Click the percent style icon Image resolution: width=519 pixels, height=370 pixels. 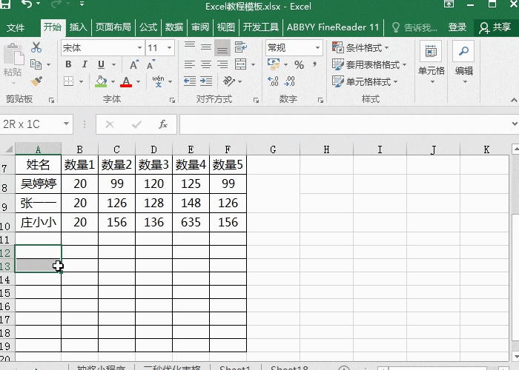[299, 65]
